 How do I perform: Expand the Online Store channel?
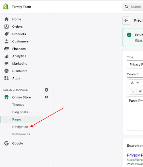point(21,97)
